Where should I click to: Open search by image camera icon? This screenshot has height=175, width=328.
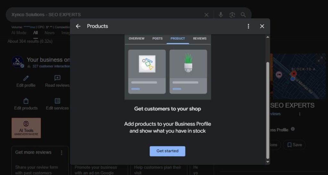tap(232, 15)
